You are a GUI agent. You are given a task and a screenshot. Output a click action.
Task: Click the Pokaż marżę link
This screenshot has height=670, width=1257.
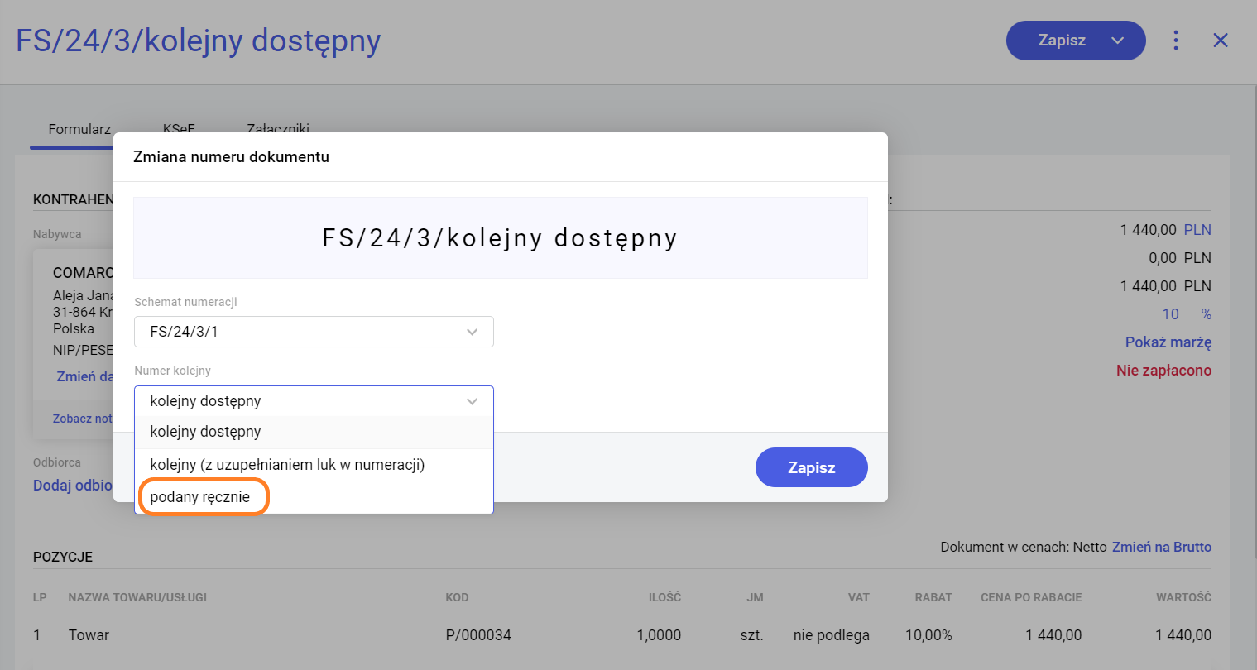pyautogui.click(x=1168, y=342)
